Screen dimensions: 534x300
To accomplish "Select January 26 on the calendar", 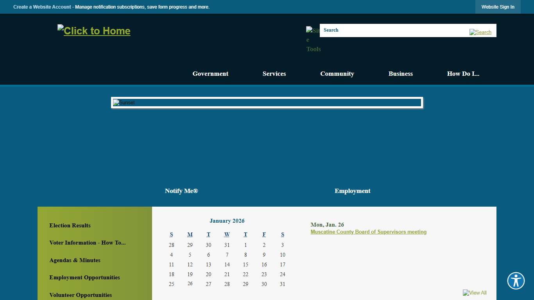I will point(190,284).
